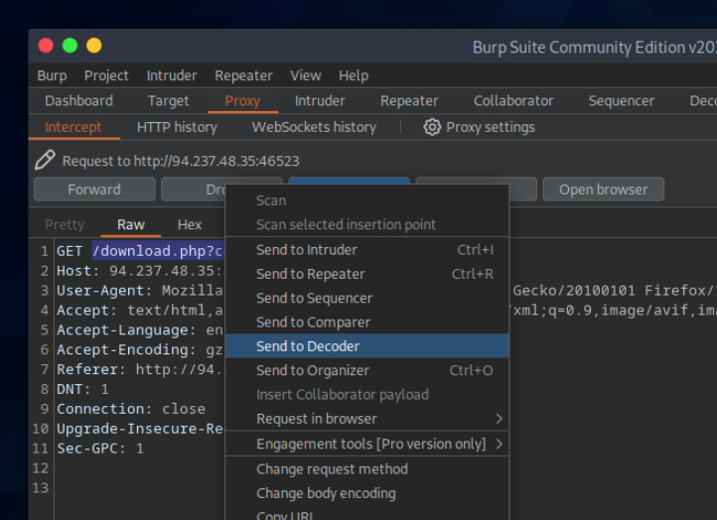Switch to the Hex view tab
The height and width of the screenshot is (520, 717).
pos(190,225)
